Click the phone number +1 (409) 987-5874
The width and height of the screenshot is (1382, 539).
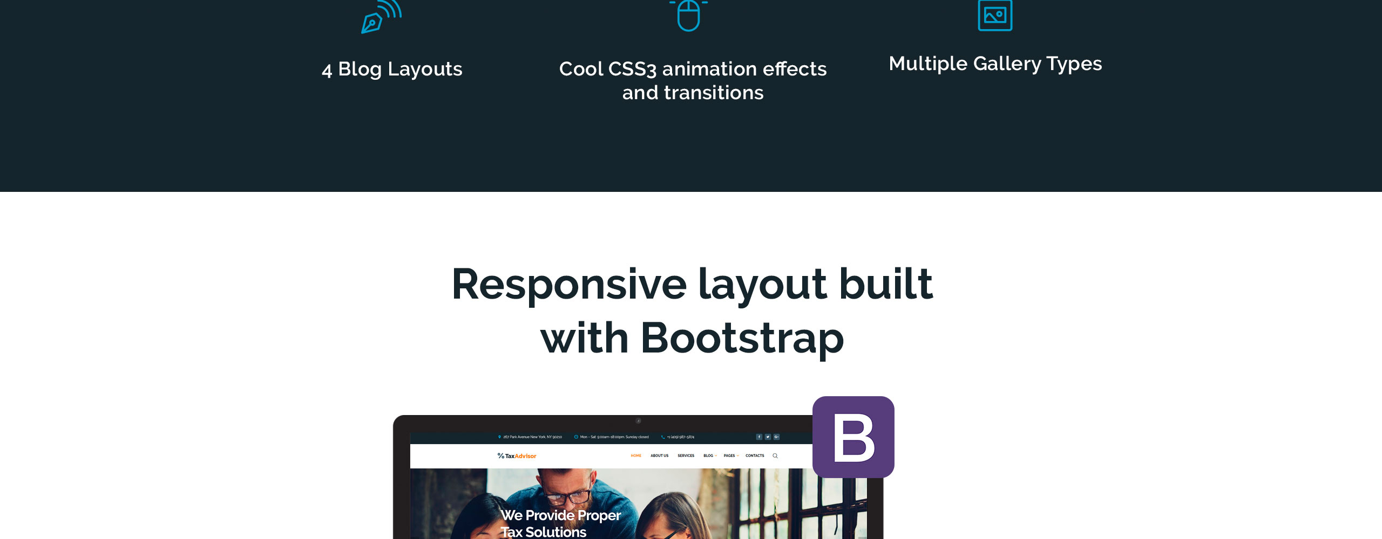[680, 437]
